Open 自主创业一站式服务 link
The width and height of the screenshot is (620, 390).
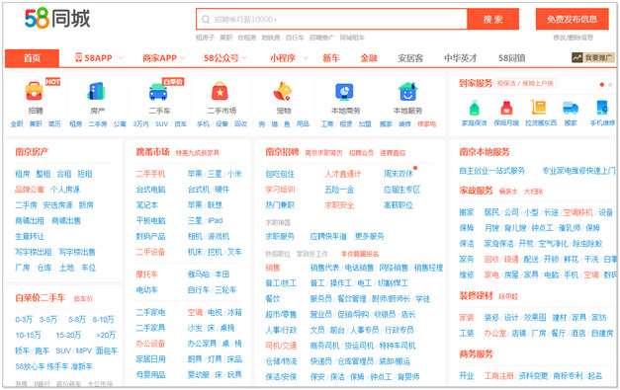coord(492,171)
